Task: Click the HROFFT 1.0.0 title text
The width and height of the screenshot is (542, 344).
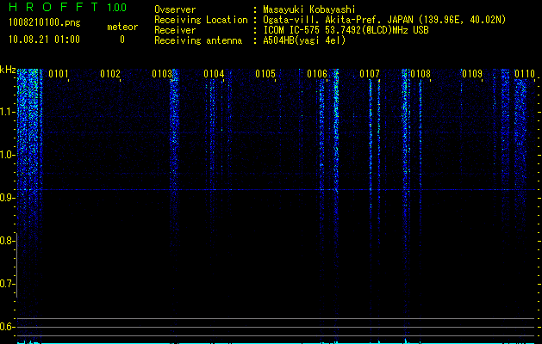Action: point(67,7)
